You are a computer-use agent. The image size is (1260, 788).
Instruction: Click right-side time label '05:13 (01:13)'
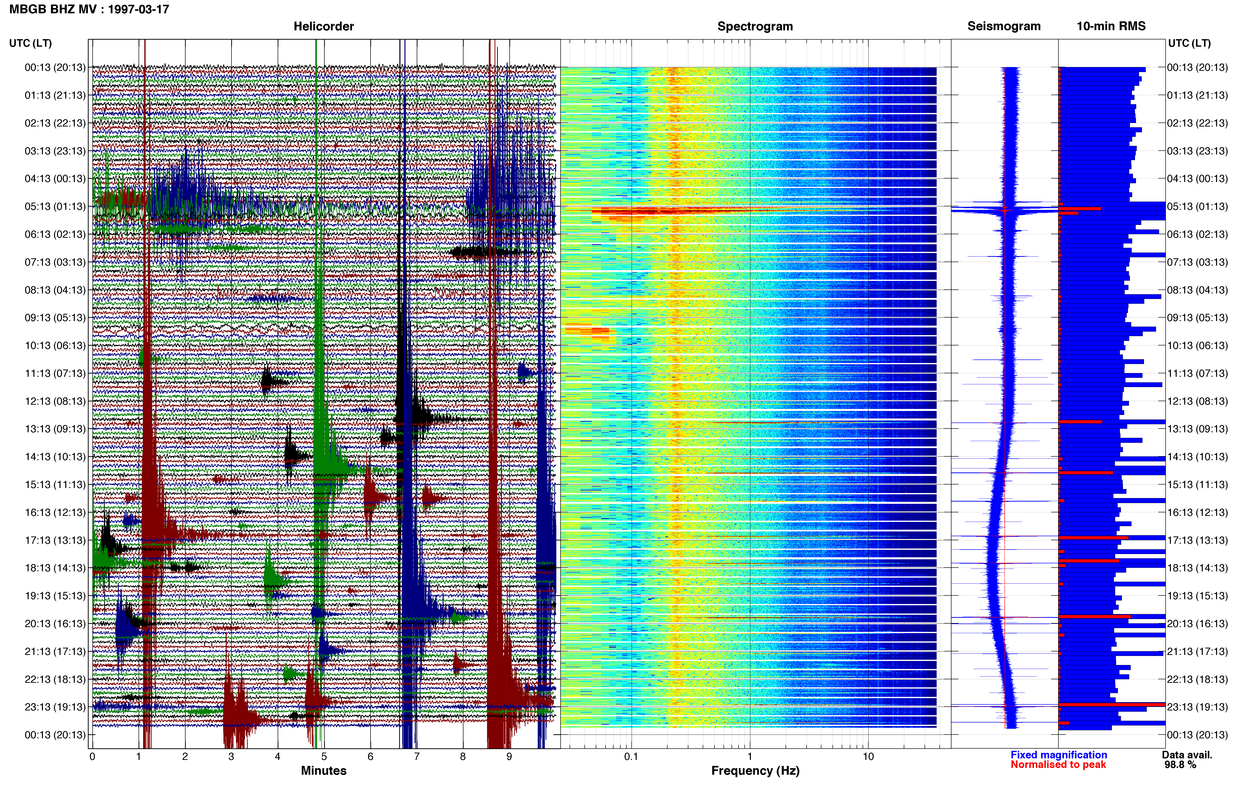pyautogui.click(x=1197, y=206)
